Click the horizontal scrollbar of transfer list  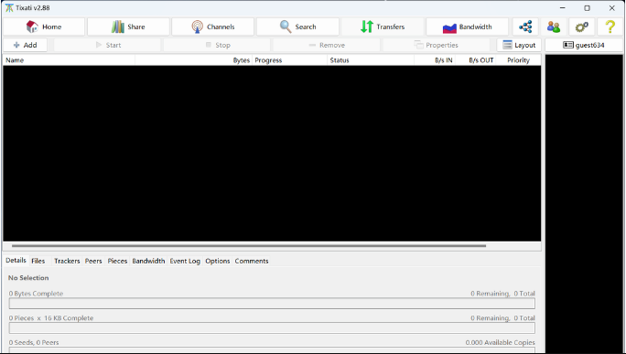(x=249, y=246)
